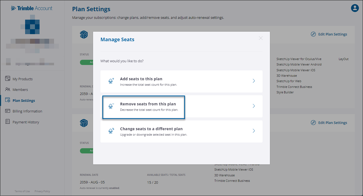Screen dimensions: 363x196
Task: Open Terms of Use link
Action: coord(22,191)
